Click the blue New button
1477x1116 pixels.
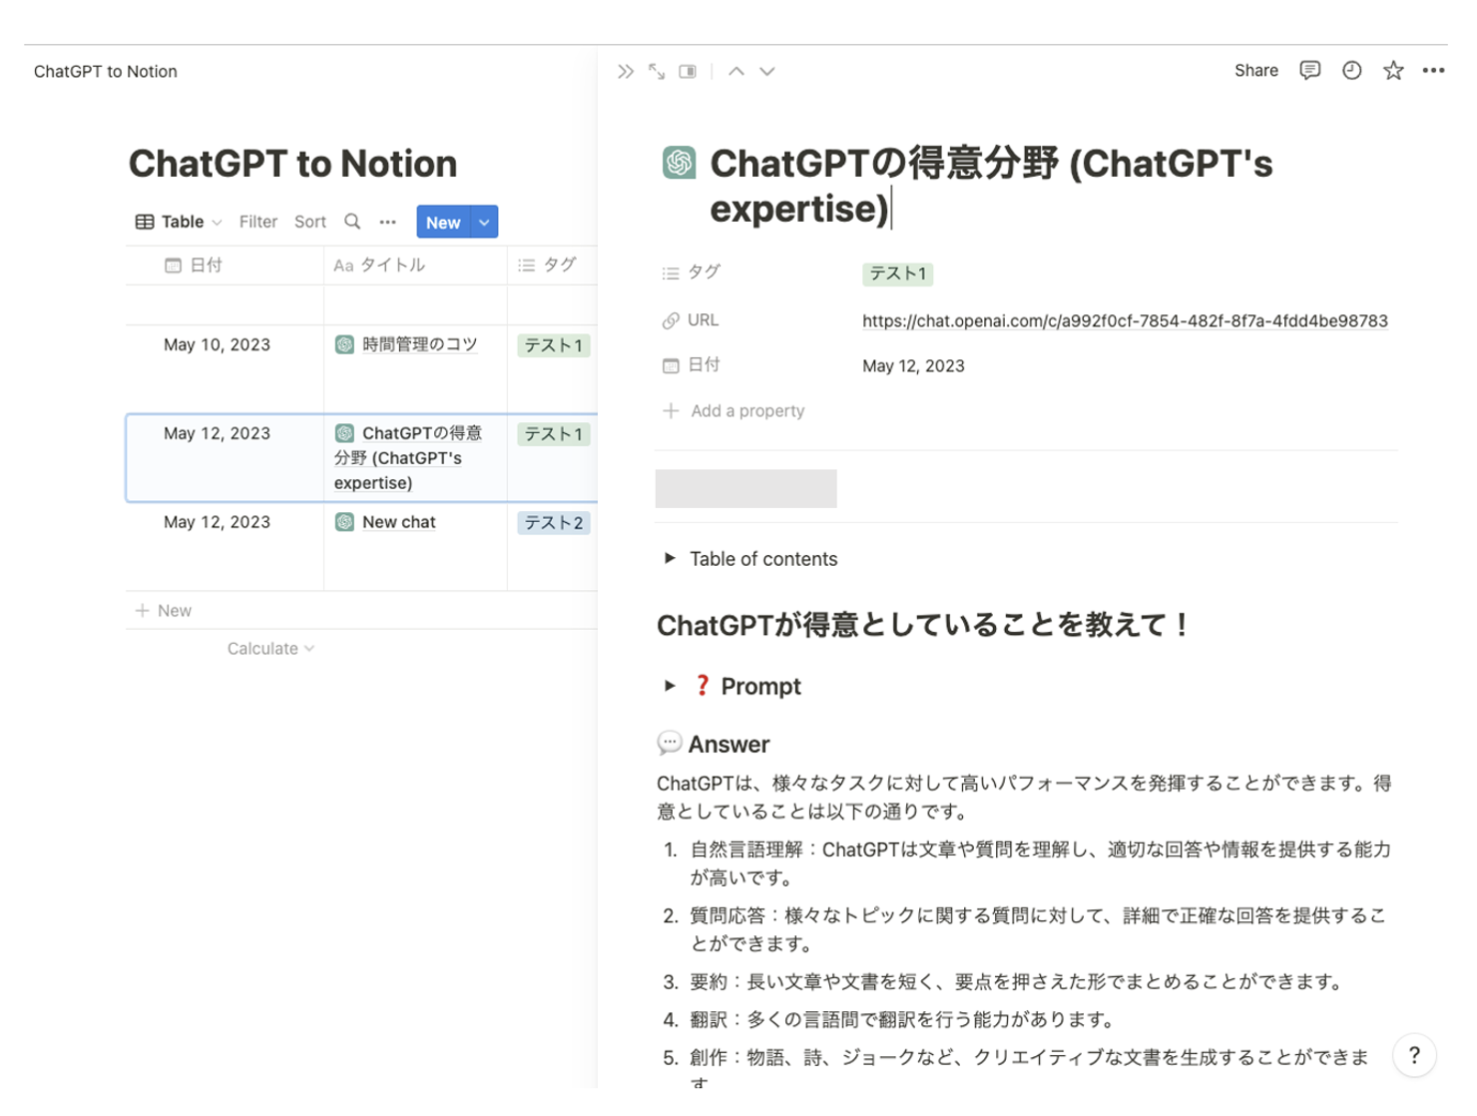coord(443,222)
